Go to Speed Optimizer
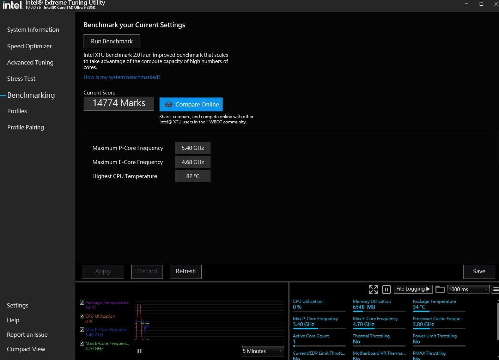The height and width of the screenshot is (360, 499). pos(29,46)
